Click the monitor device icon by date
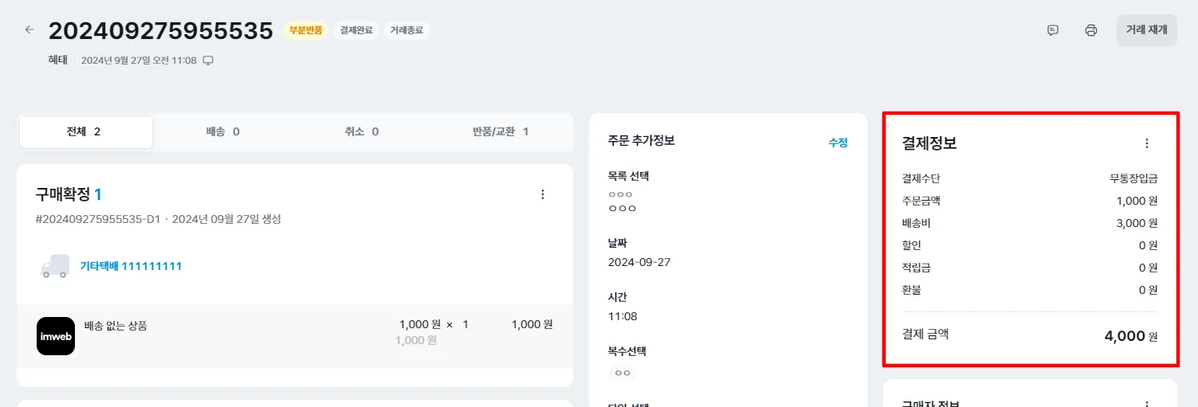Viewport: 1198px width, 407px height. tap(208, 61)
